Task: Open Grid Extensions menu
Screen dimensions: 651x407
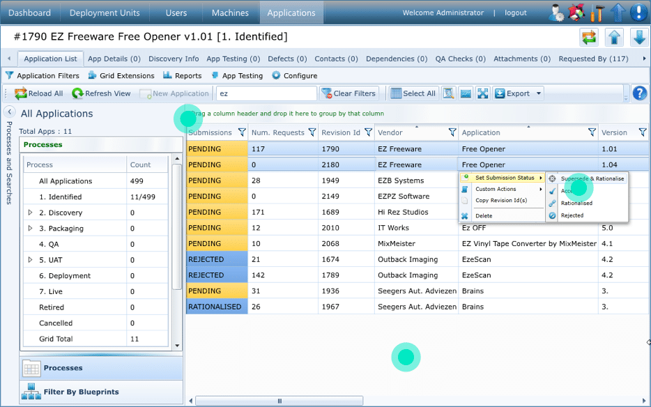Action: pyautogui.click(x=121, y=75)
